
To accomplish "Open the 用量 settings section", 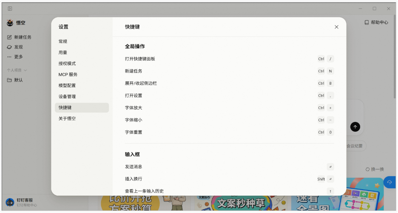I will point(82,53).
